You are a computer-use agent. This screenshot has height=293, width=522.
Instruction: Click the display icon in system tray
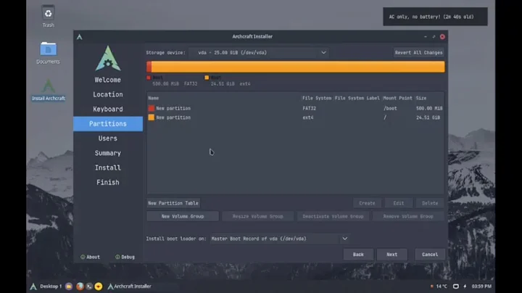[456, 286]
